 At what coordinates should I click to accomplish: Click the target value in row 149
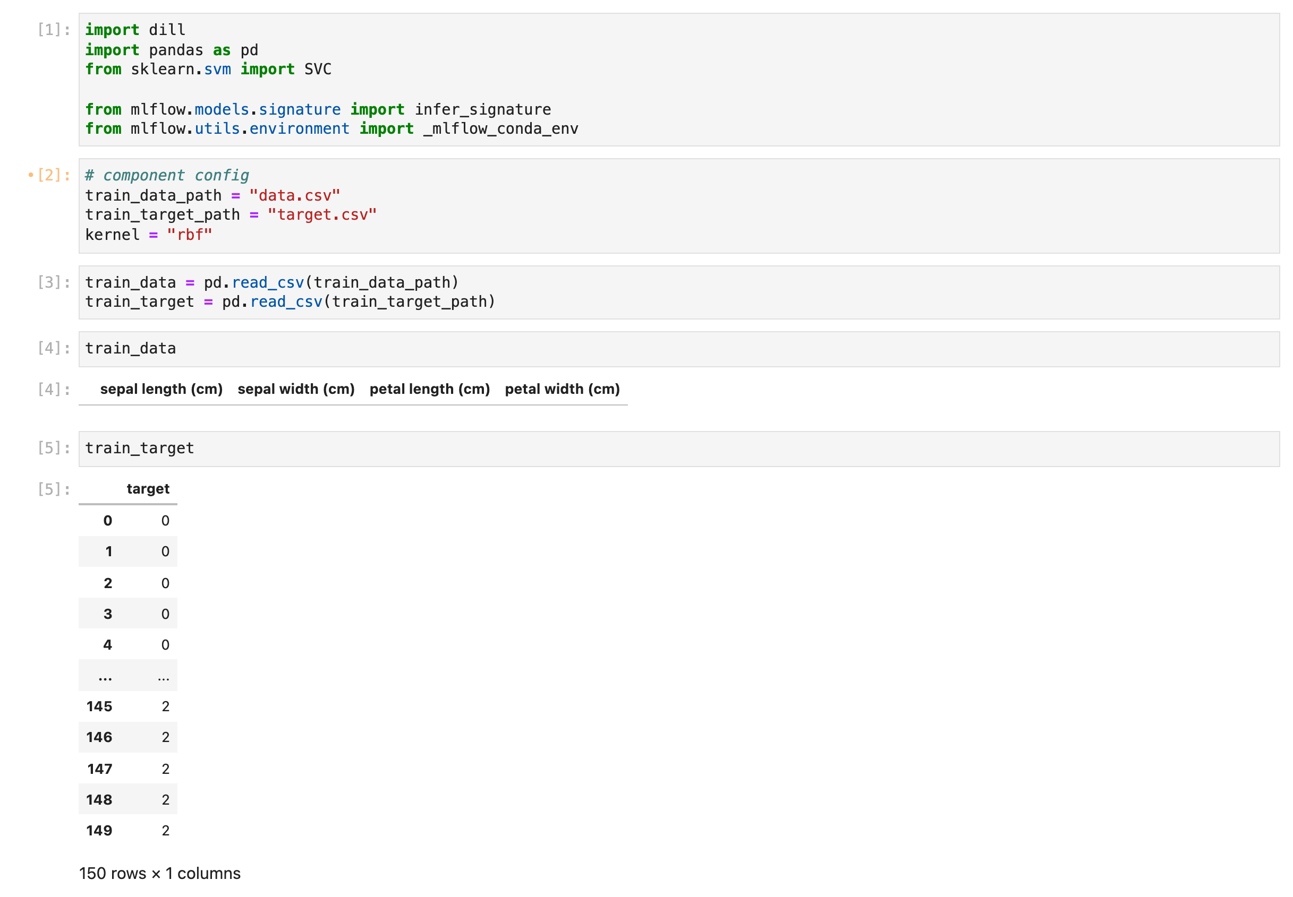[x=165, y=831]
